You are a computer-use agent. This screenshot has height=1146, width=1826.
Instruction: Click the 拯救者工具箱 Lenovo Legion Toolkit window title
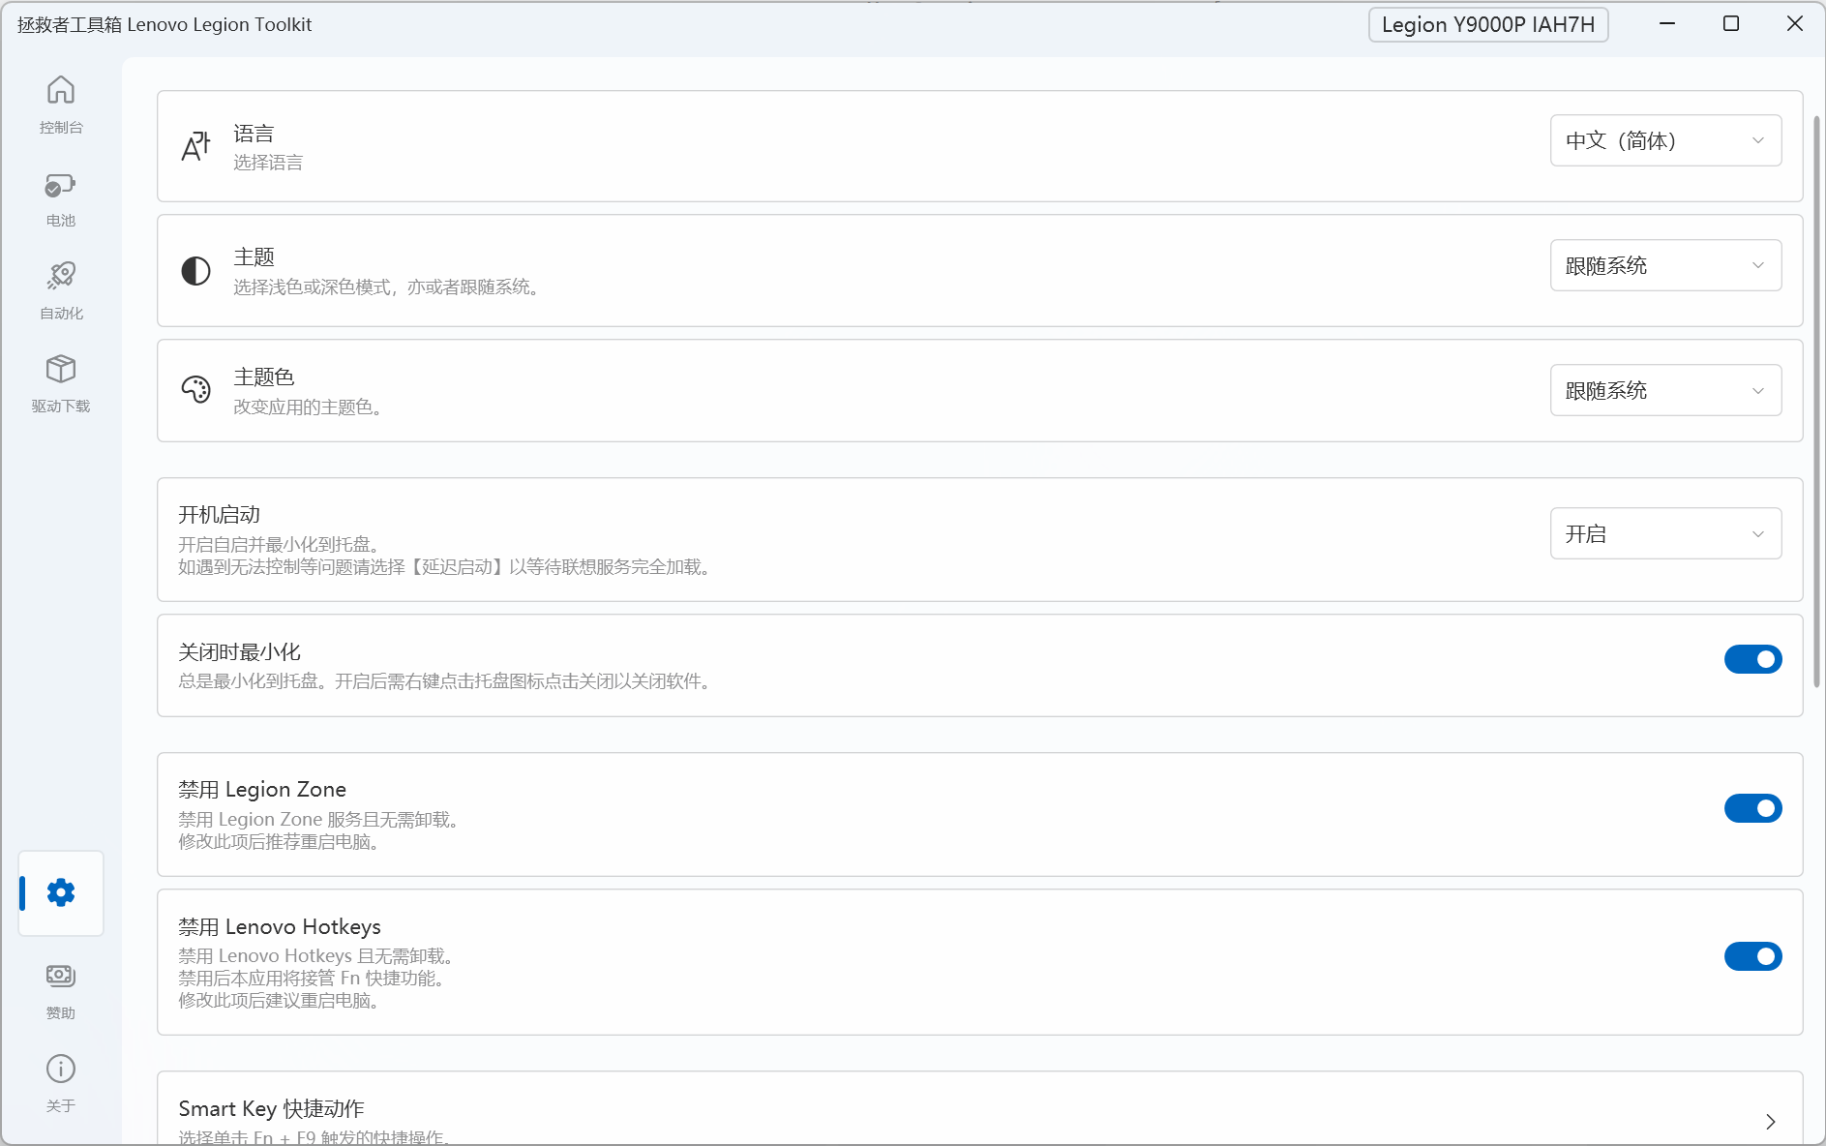165,24
